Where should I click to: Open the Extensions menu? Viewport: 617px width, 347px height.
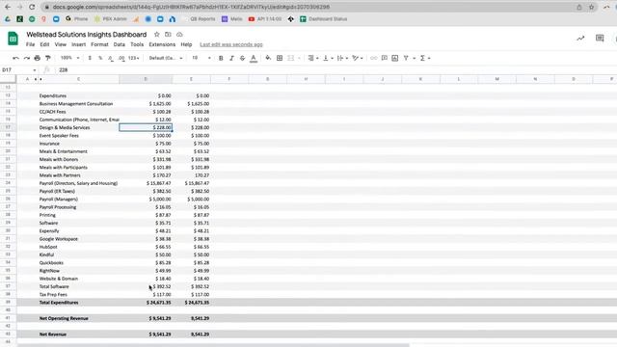click(x=162, y=44)
